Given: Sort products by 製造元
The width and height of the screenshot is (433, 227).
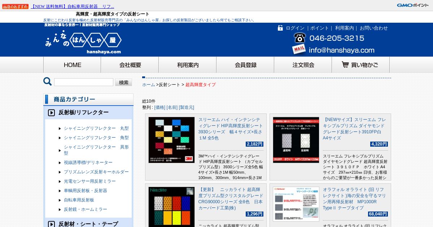Looking at the screenshot, I should (186, 107).
